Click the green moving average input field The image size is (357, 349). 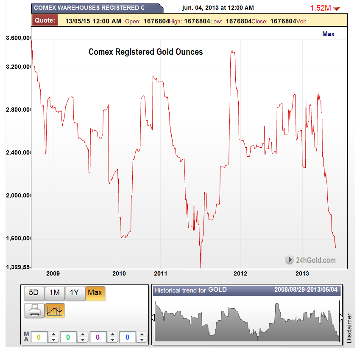[68, 337]
